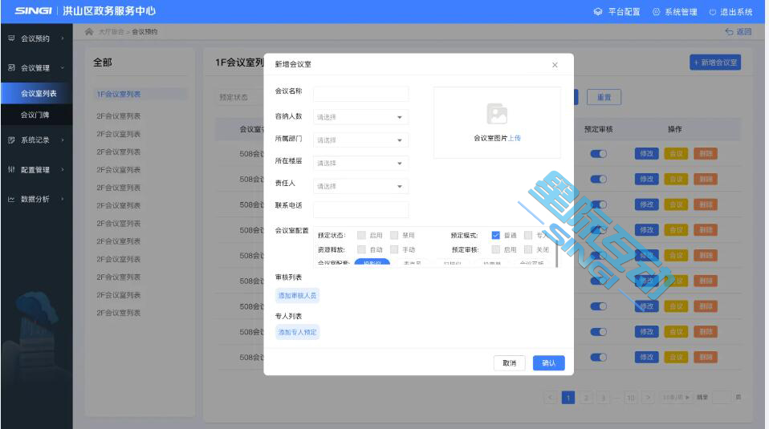769x429 pixels.
Task: Click the meeting room image placeholder icon
Action: (x=497, y=114)
